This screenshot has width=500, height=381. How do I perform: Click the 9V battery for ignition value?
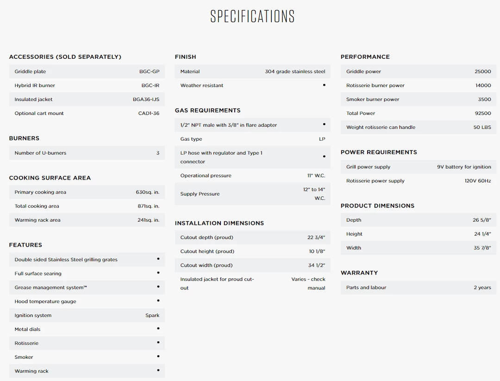(464, 167)
